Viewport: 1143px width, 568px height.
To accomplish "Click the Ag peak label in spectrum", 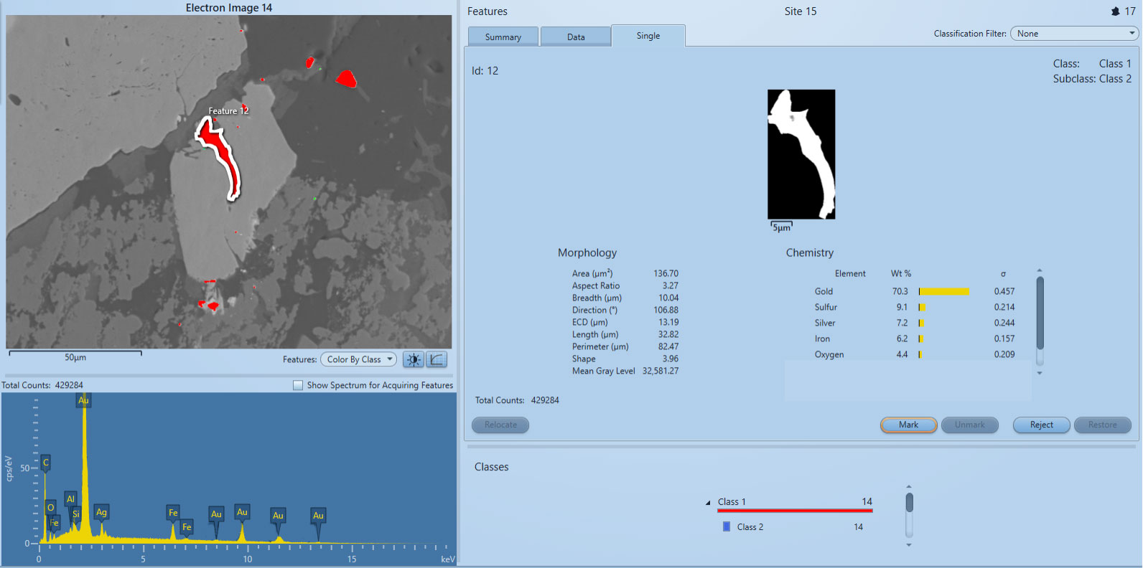I will (x=101, y=512).
